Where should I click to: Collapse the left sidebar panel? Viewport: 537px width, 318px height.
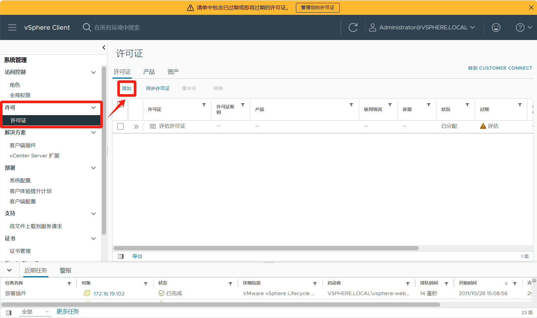tap(104, 47)
